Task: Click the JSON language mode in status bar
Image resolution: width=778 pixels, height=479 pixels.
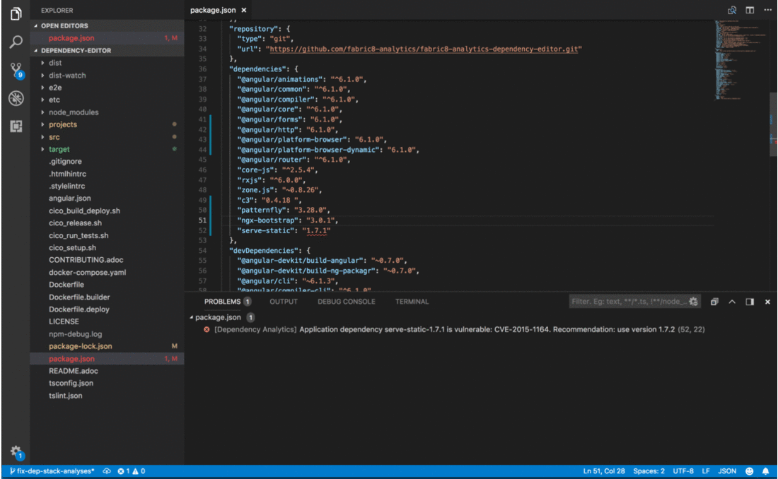Action: pos(726,470)
